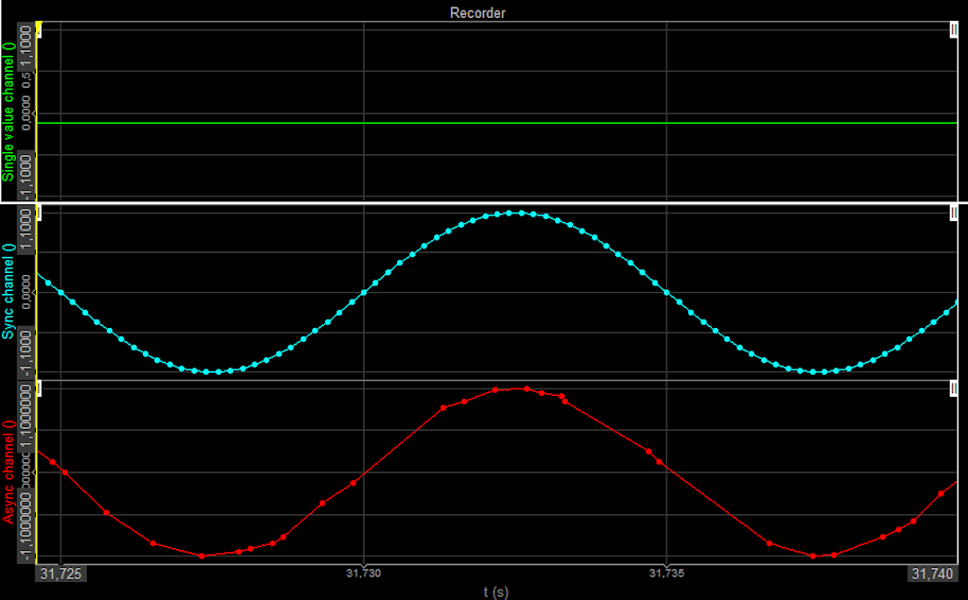Click Single value axis minimum -1,1000
The width and height of the screenshot is (968, 600).
pos(26,176)
